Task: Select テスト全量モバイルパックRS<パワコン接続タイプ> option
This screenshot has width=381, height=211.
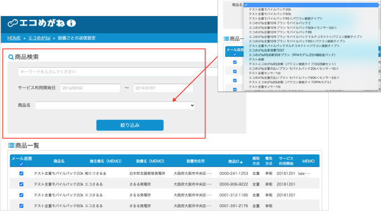Action: click(286, 18)
